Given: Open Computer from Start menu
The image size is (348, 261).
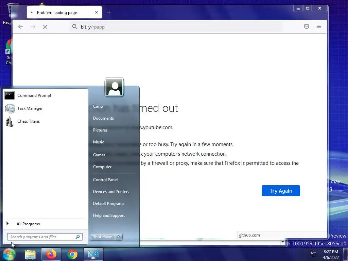Looking at the screenshot, I should [x=102, y=167].
